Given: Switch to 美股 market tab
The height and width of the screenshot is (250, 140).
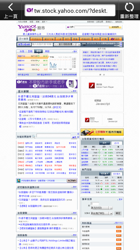Looking at the screenshot, I should tap(47, 51).
